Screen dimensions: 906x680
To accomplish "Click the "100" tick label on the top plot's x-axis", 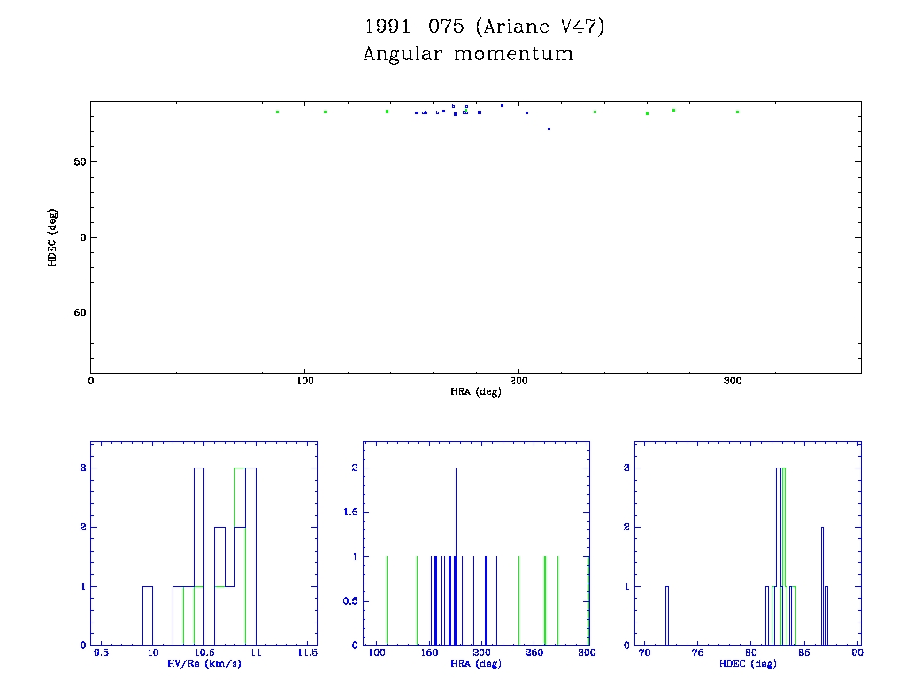I will 304,381.
